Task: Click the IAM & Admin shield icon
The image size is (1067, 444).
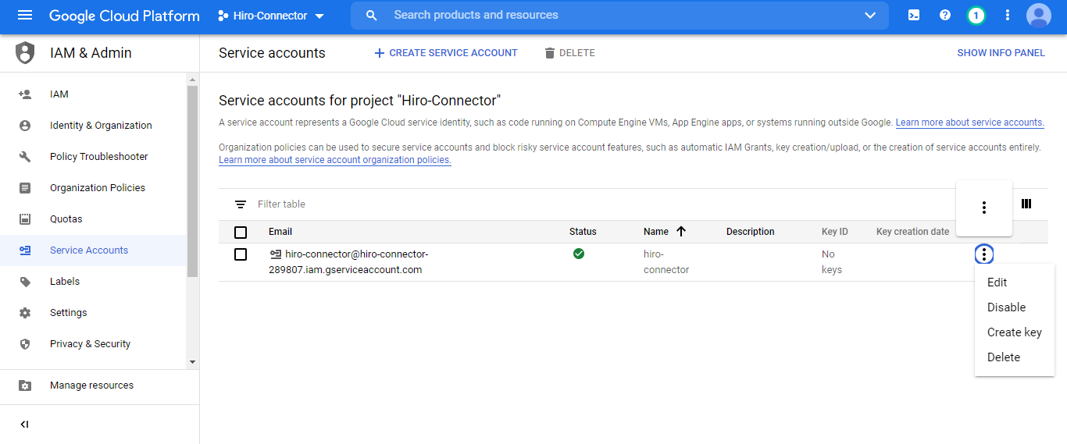Action: [x=26, y=53]
